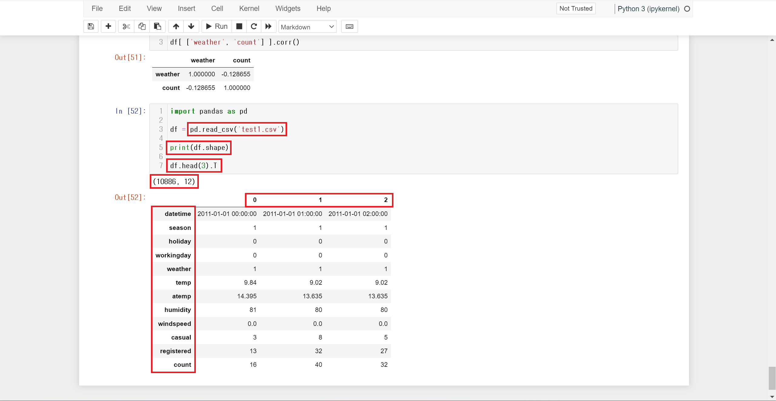Insert a cell below with plus icon
Screen dimensions: 776x401
pyautogui.click(x=108, y=26)
